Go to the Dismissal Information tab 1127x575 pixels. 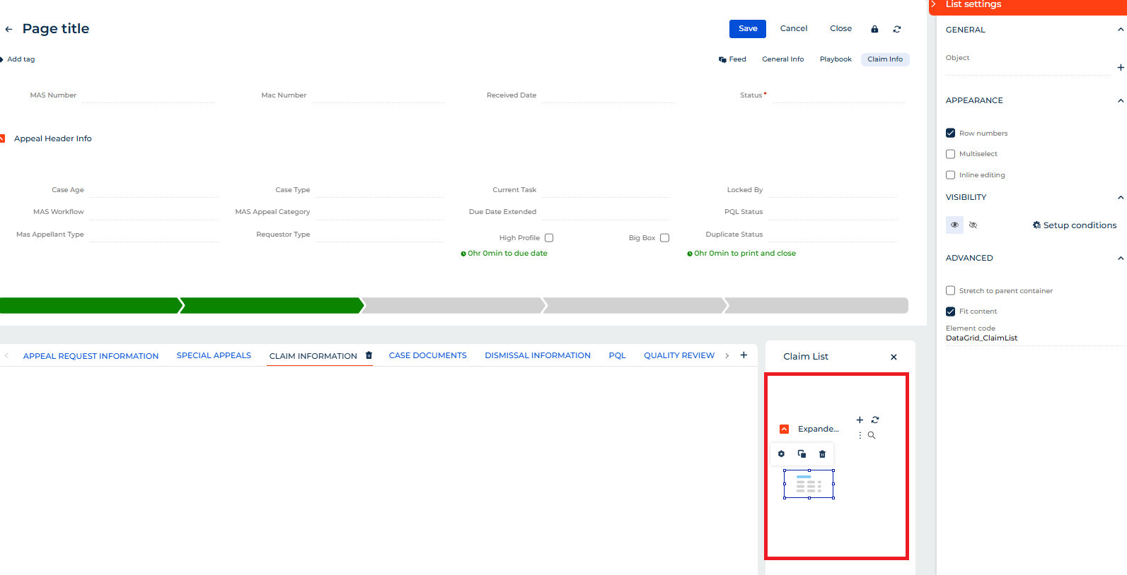[538, 355]
